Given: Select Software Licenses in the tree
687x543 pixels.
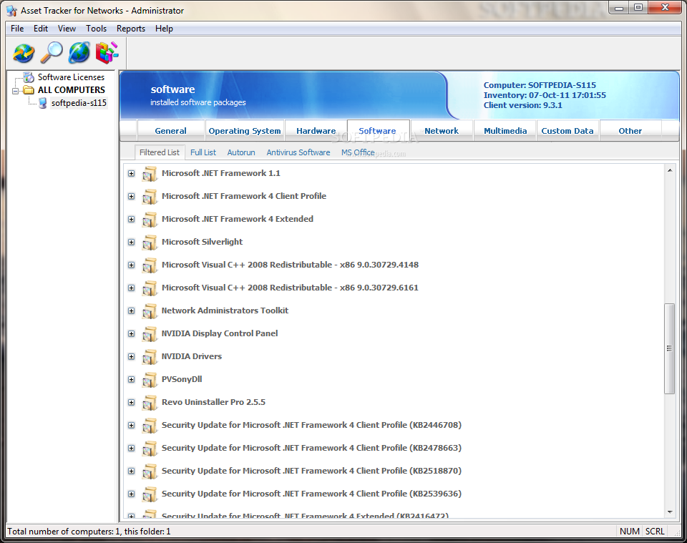Looking at the screenshot, I should pyautogui.click(x=71, y=77).
